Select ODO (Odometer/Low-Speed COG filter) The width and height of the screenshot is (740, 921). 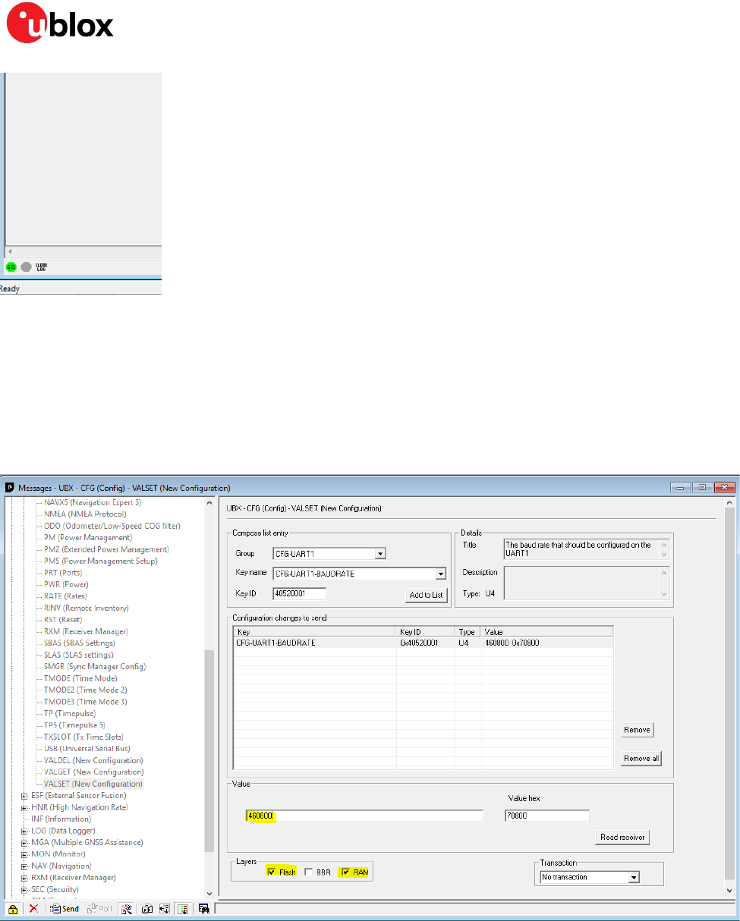112,526
